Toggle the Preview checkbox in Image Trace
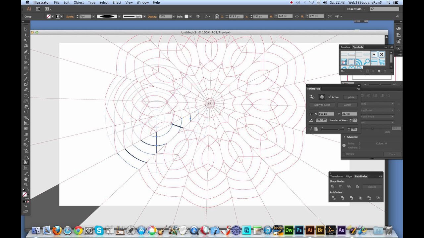The width and height of the screenshot is (424, 238). coord(344,154)
